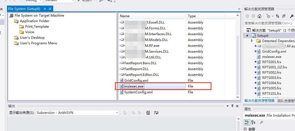Open Solution Explorer properties wrench icon
295x131 pixels.
(292, 16)
